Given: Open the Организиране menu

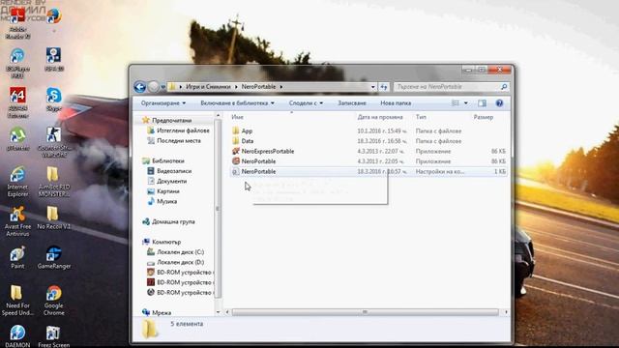Looking at the screenshot, I should (163, 103).
